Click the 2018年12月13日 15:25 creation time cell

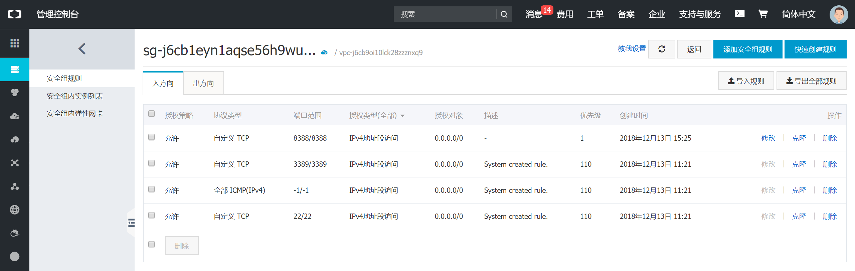(x=655, y=138)
